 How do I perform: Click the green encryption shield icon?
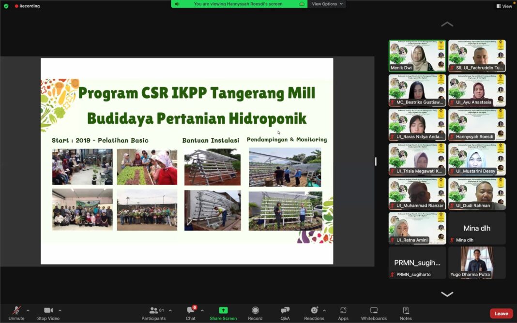(x=6, y=6)
